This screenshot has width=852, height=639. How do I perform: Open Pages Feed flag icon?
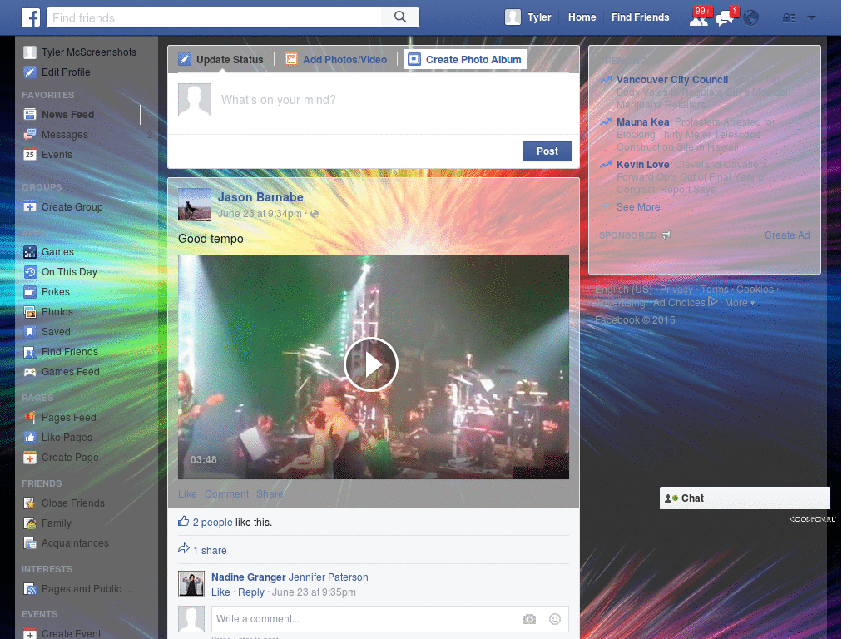pos(30,418)
